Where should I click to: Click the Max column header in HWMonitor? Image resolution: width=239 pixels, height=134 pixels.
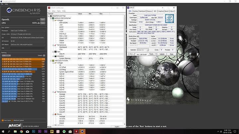click(x=104, y=14)
